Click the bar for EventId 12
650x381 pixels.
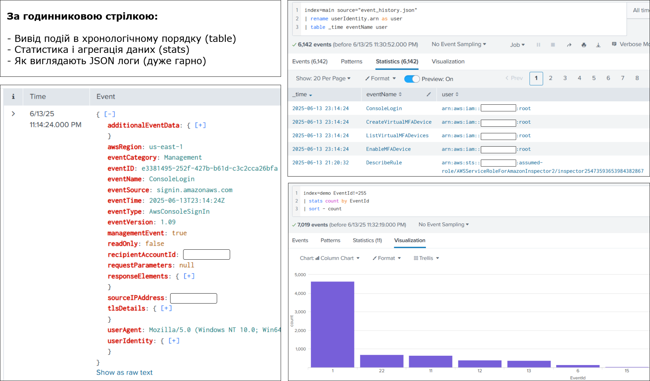pyautogui.click(x=480, y=364)
